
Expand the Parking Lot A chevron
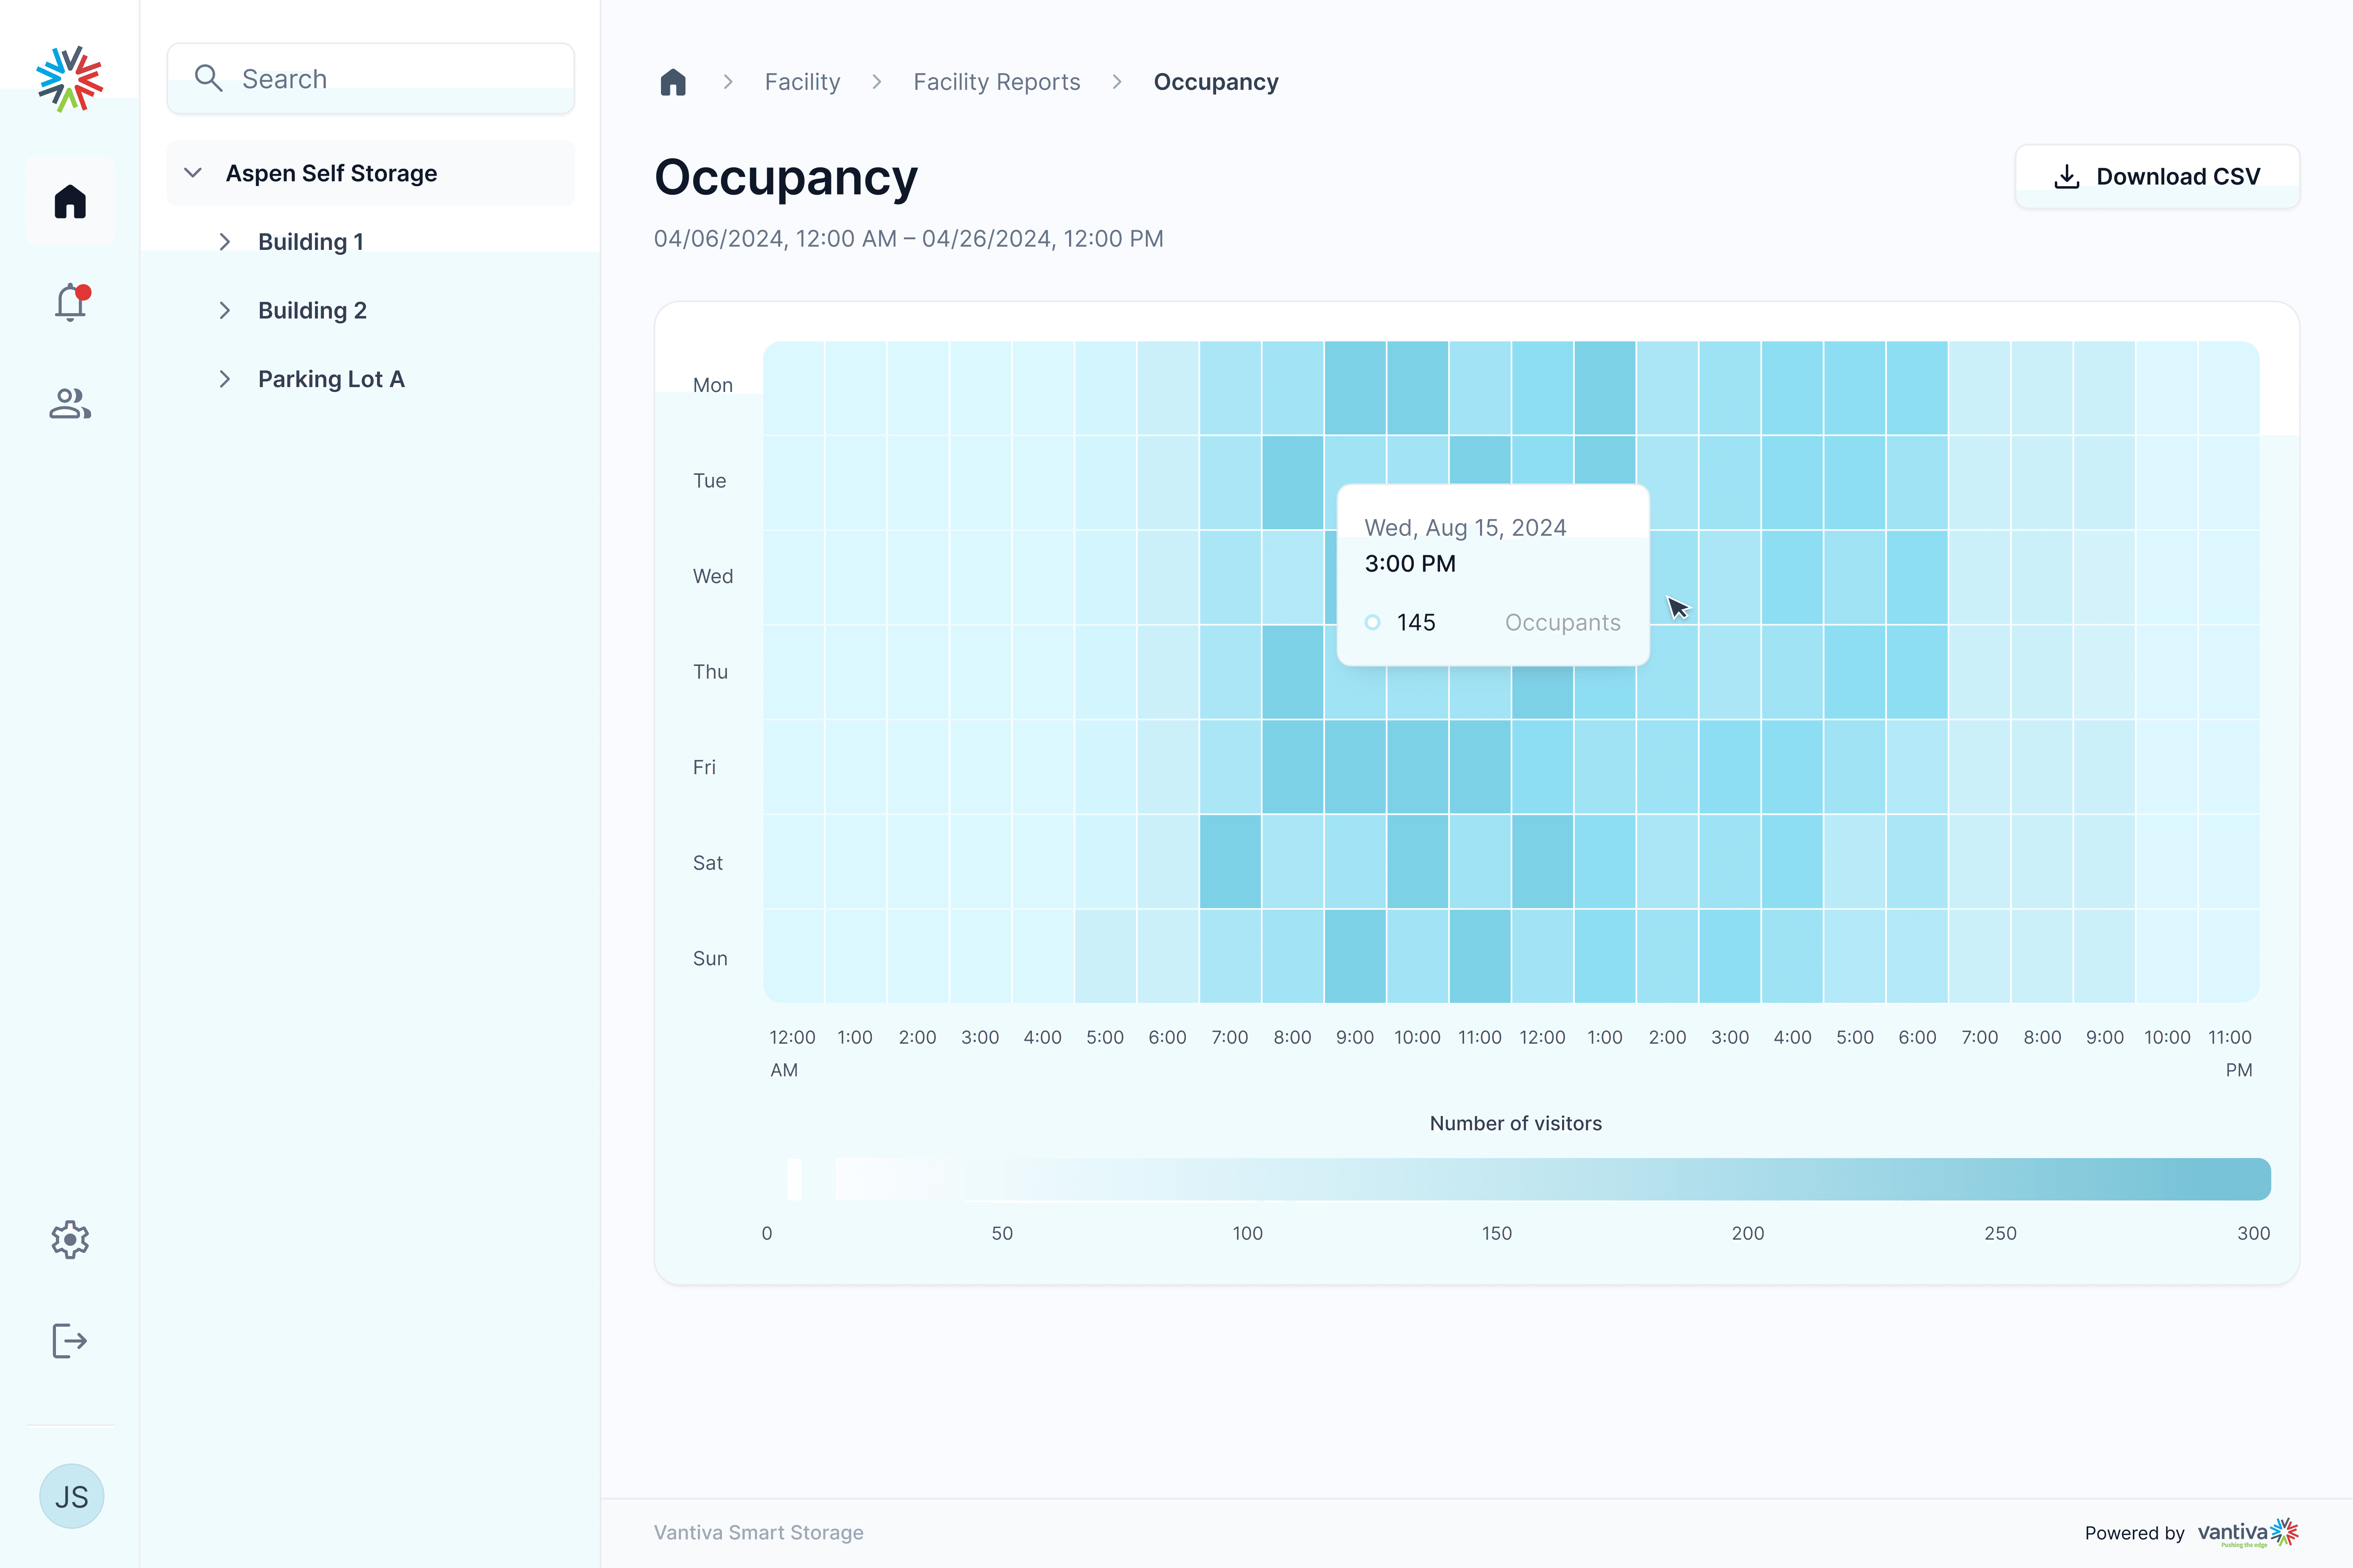pos(225,379)
